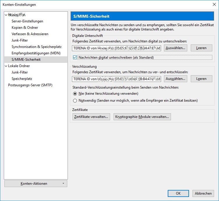Toggle 'Nachrichten digital unterschreiben' checkbox
This screenshot has width=219, height=201.
point(75,58)
